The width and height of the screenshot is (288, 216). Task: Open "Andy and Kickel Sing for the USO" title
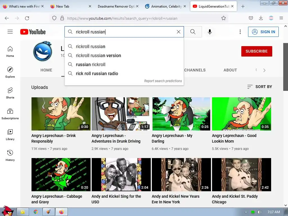(116, 199)
